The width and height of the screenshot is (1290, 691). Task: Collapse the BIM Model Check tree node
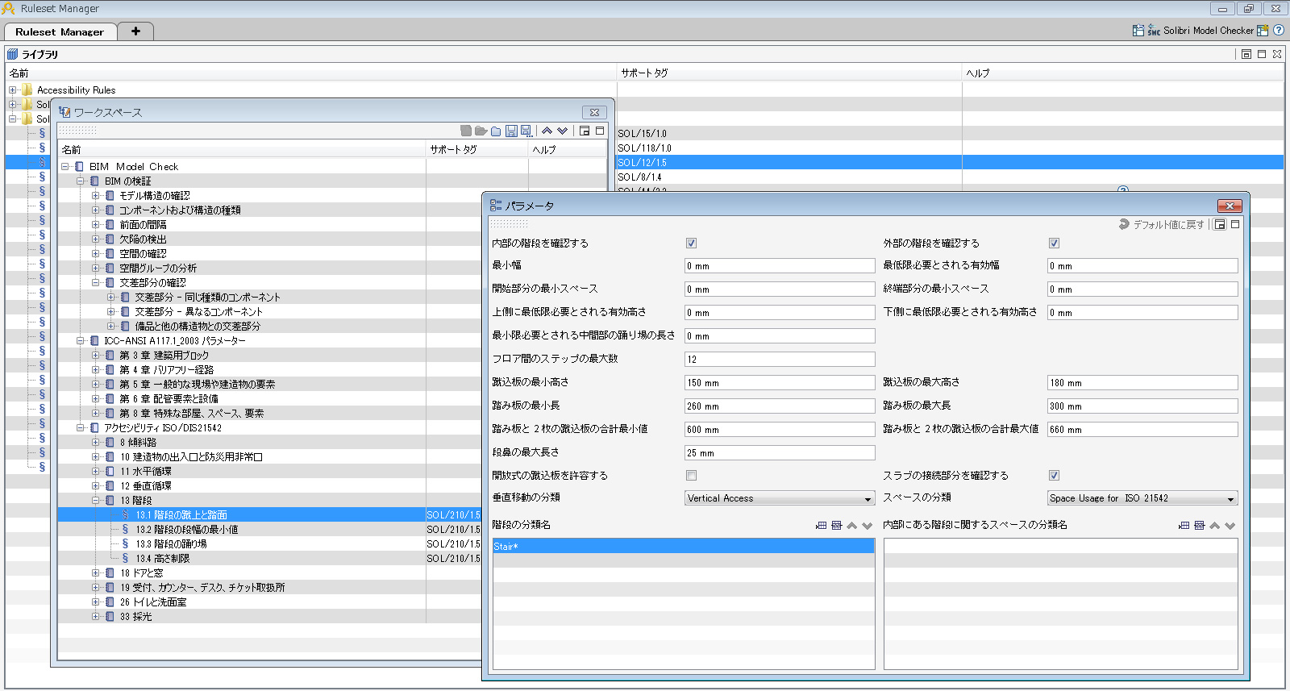65,167
